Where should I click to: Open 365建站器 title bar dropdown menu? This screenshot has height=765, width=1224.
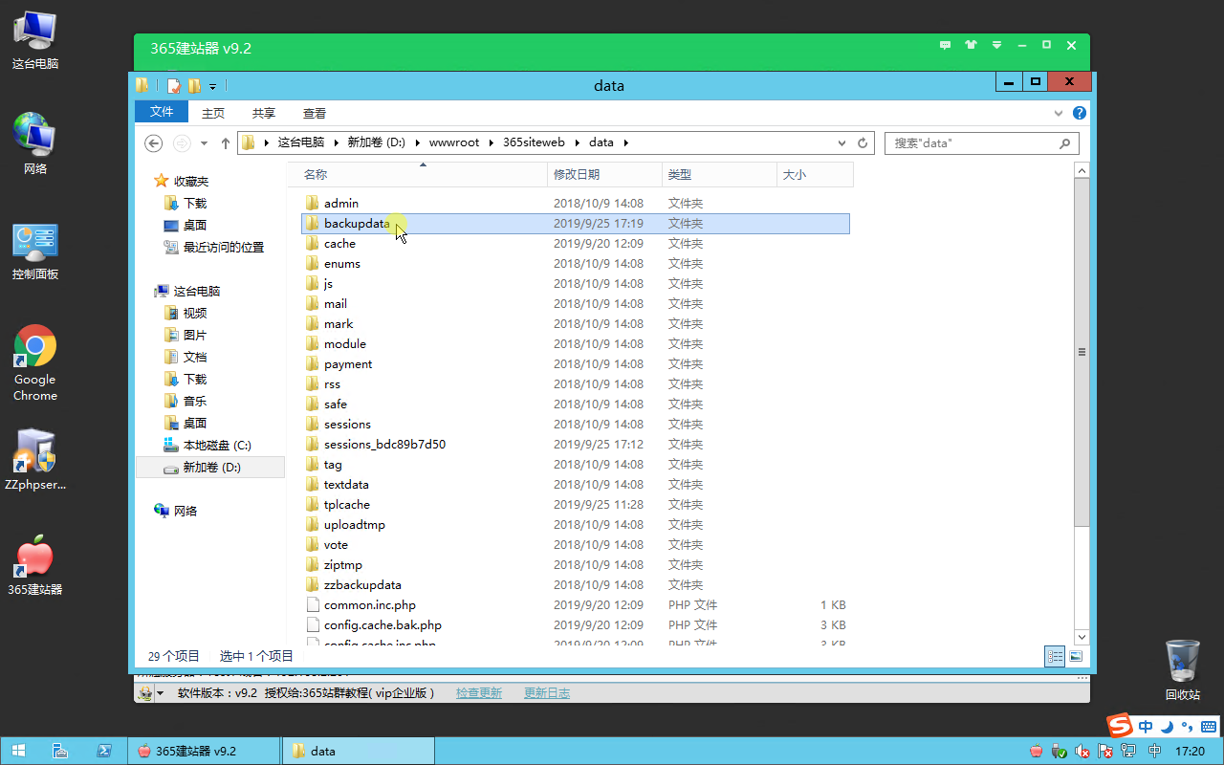coord(996,45)
